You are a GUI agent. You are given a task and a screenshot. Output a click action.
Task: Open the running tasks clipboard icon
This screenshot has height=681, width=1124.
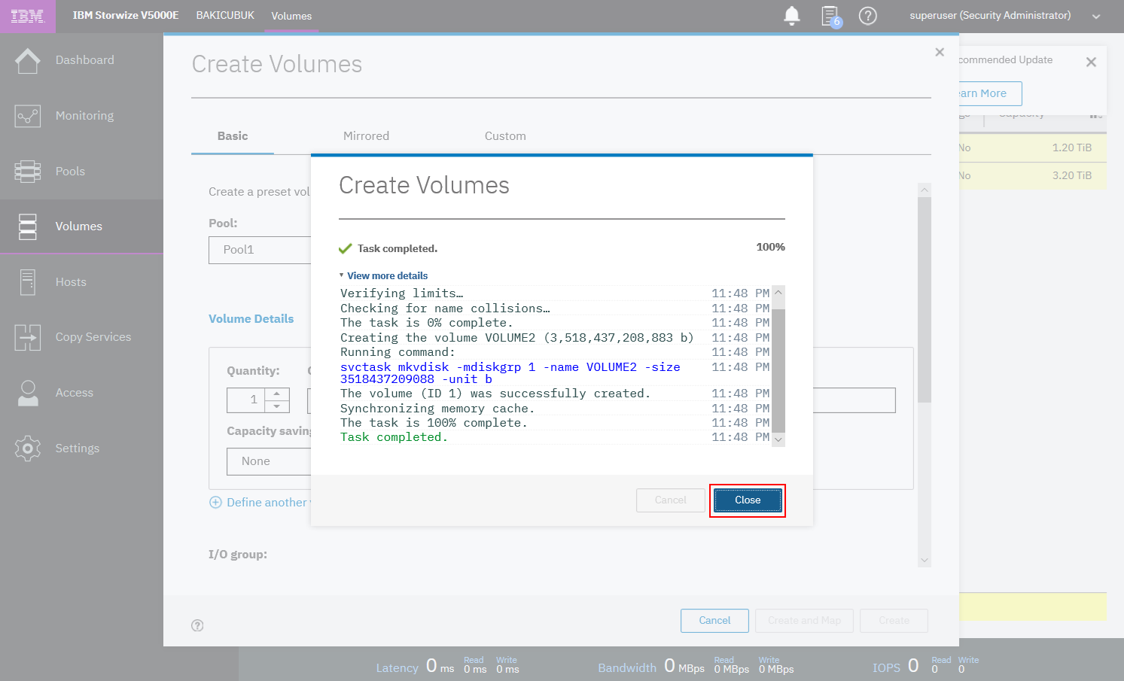830,16
